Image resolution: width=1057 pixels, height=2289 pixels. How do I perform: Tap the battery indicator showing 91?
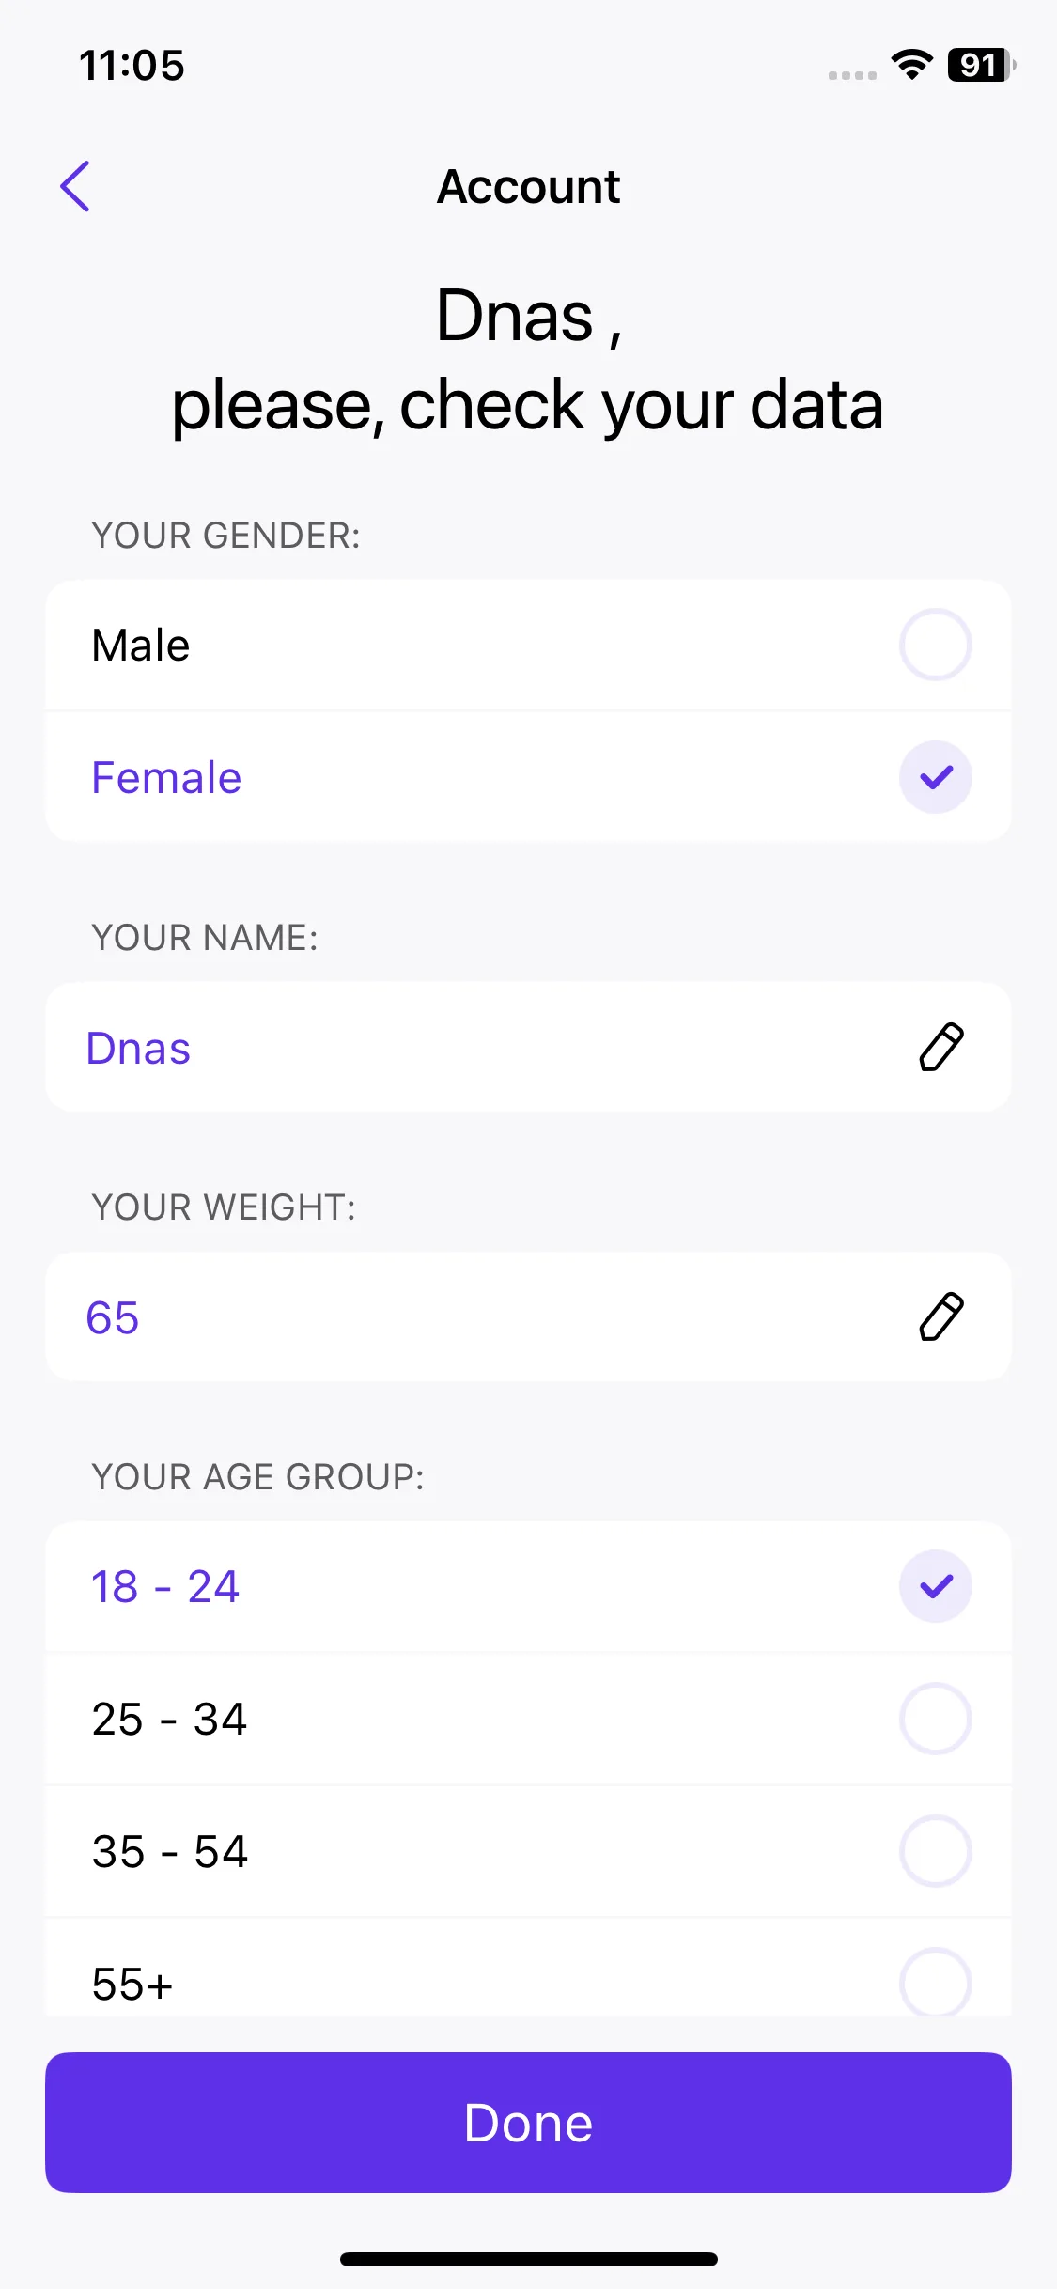(x=981, y=65)
